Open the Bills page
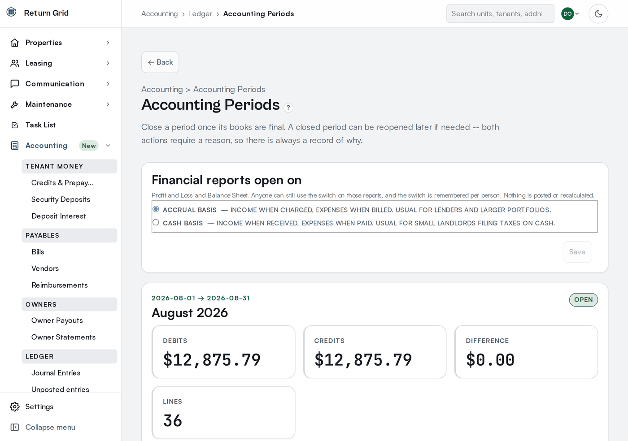This screenshot has height=441, width=628. (38, 252)
